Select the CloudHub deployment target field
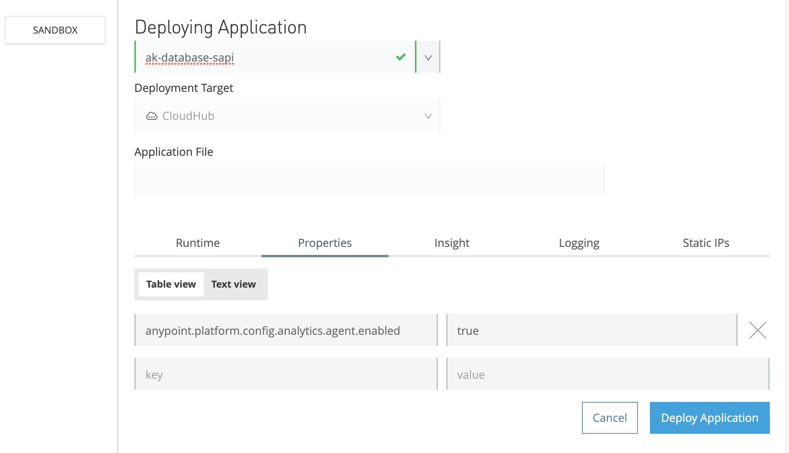This screenshot has width=789, height=453. pos(280,116)
